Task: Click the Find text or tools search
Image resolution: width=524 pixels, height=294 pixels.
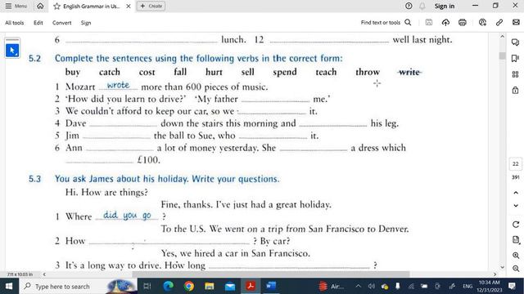Action: [x=386, y=22]
